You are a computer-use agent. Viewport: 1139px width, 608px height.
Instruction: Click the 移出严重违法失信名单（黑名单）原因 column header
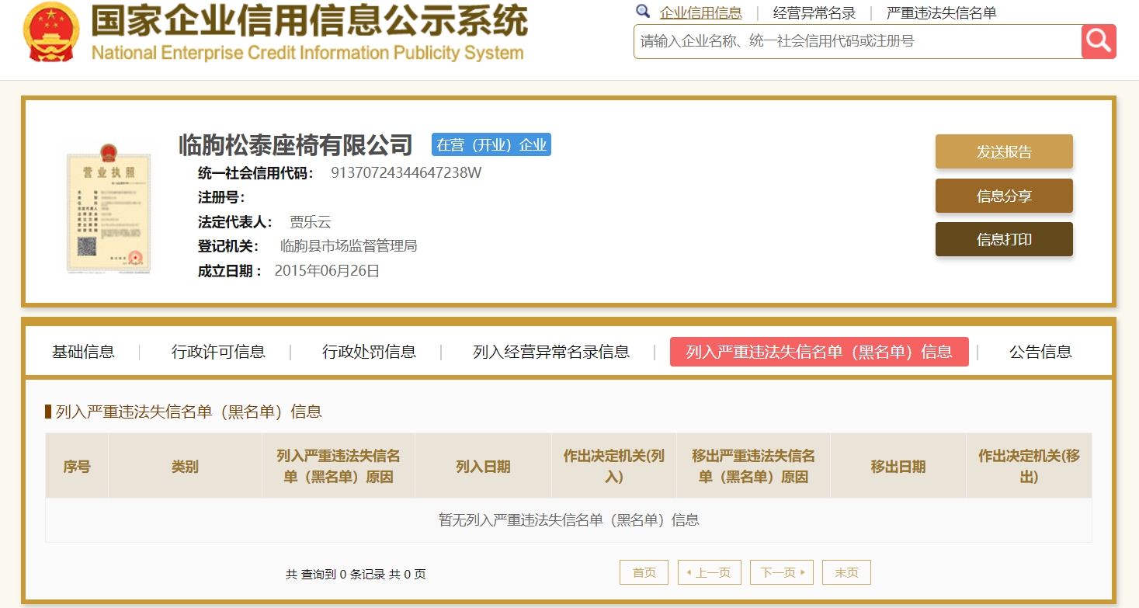coord(753,466)
